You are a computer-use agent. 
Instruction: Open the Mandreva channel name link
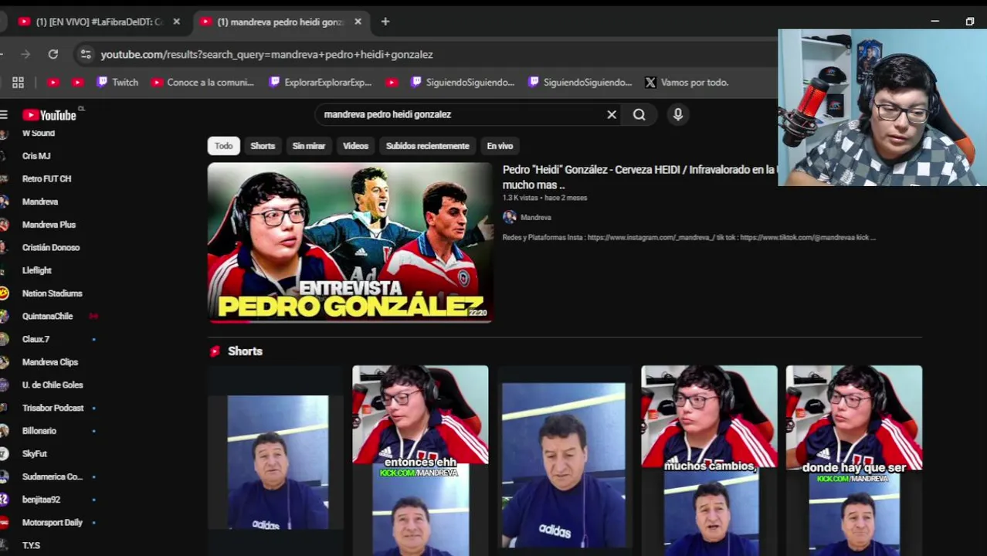(x=536, y=218)
